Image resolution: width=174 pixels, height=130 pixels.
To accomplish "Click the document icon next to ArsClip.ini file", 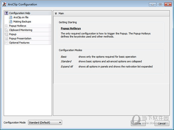I will [11, 17].
